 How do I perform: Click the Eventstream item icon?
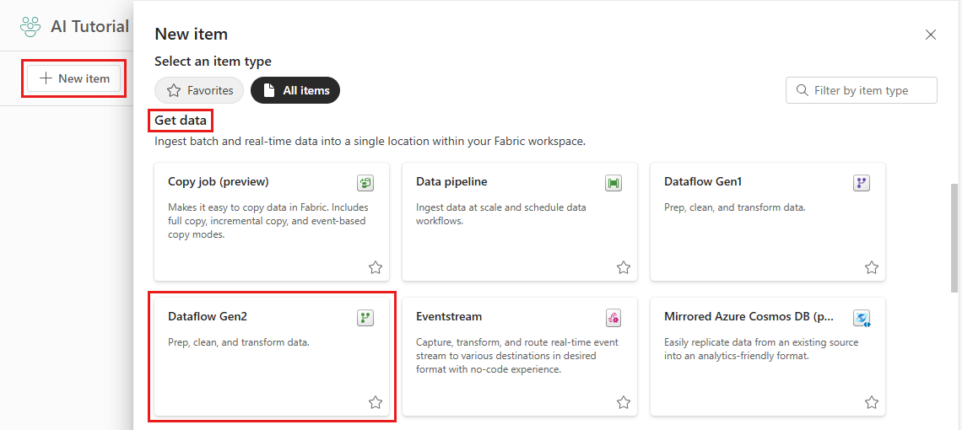613,318
